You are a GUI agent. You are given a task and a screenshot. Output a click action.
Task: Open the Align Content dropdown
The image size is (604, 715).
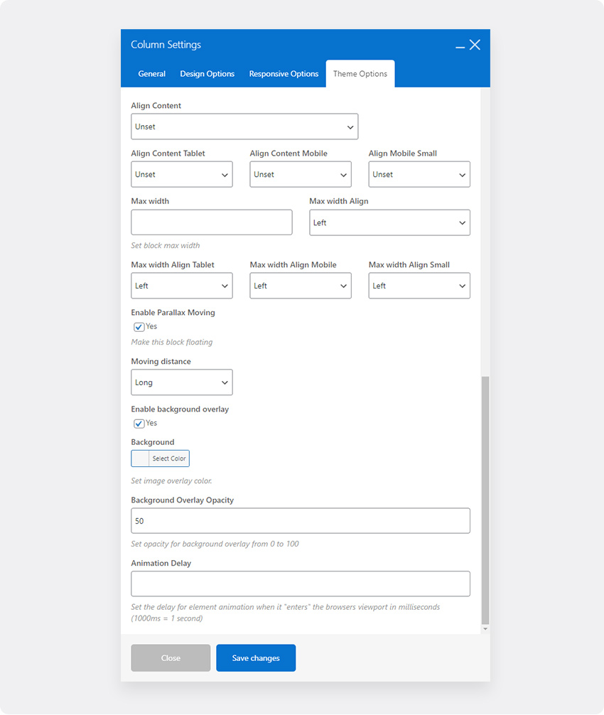pyautogui.click(x=244, y=127)
